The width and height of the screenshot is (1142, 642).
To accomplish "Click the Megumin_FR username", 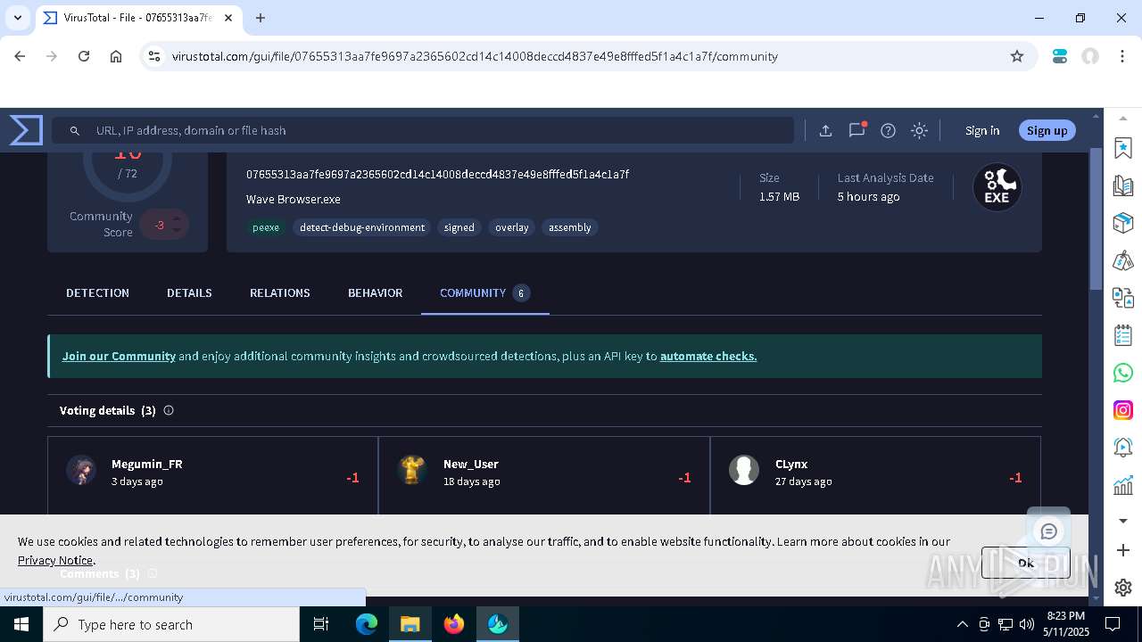I will pos(147,464).
